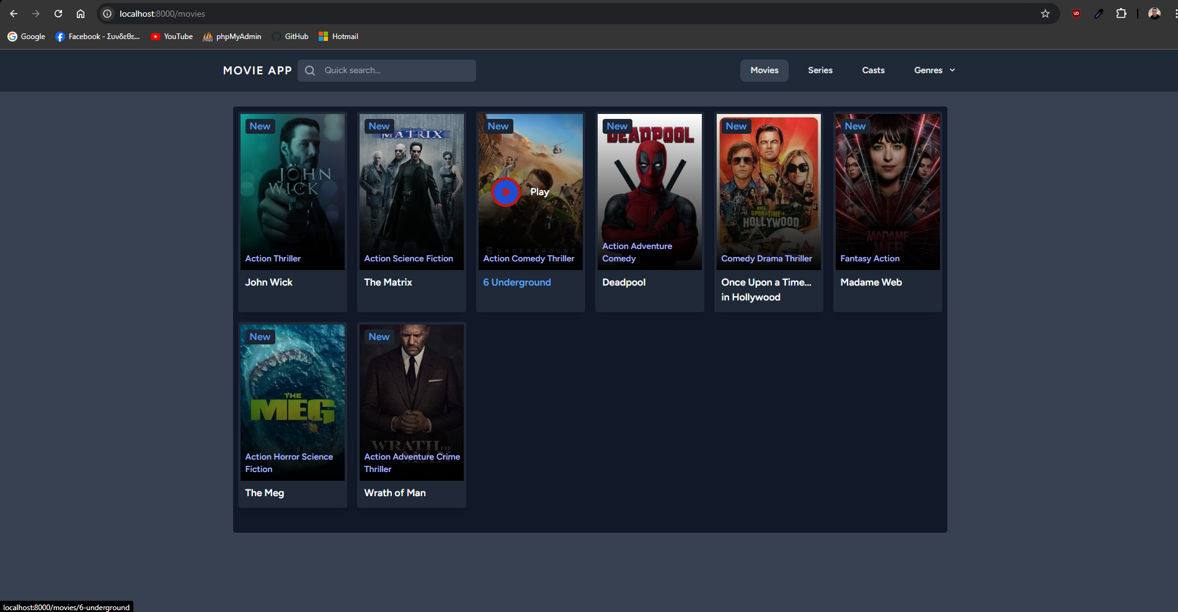Click the MOVIE APP logo
Image resolution: width=1178 pixels, height=612 pixels.
coord(257,71)
